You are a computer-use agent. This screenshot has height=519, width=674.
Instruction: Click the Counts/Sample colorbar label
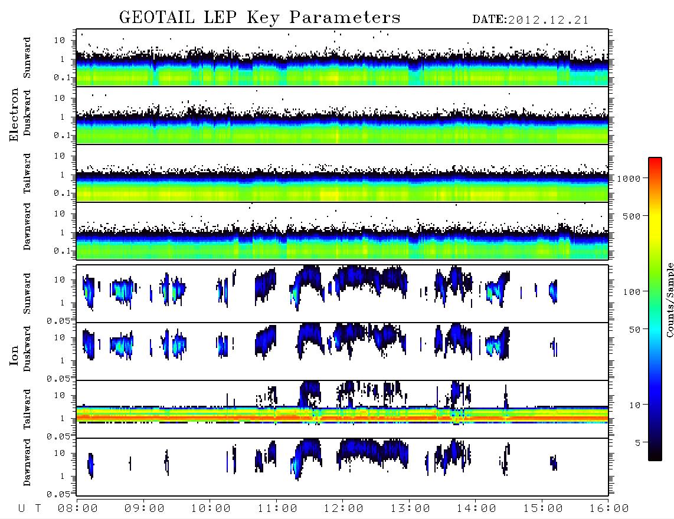pos(669,300)
